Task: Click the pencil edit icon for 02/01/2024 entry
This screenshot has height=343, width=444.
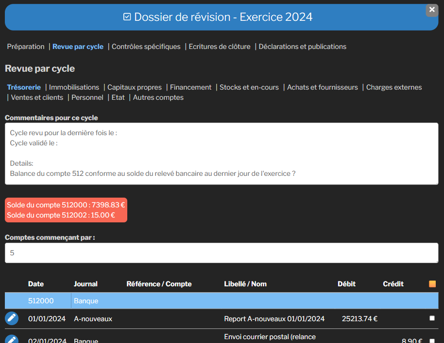Action: (12, 339)
